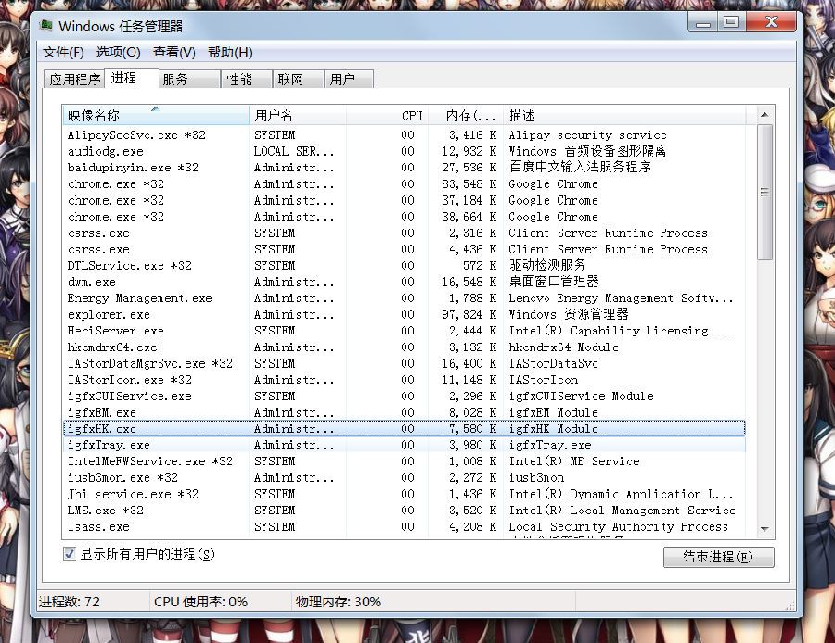Viewport: 835px width, 643px height.
Task: Switch to the 服务 tab
Action: click(x=189, y=80)
